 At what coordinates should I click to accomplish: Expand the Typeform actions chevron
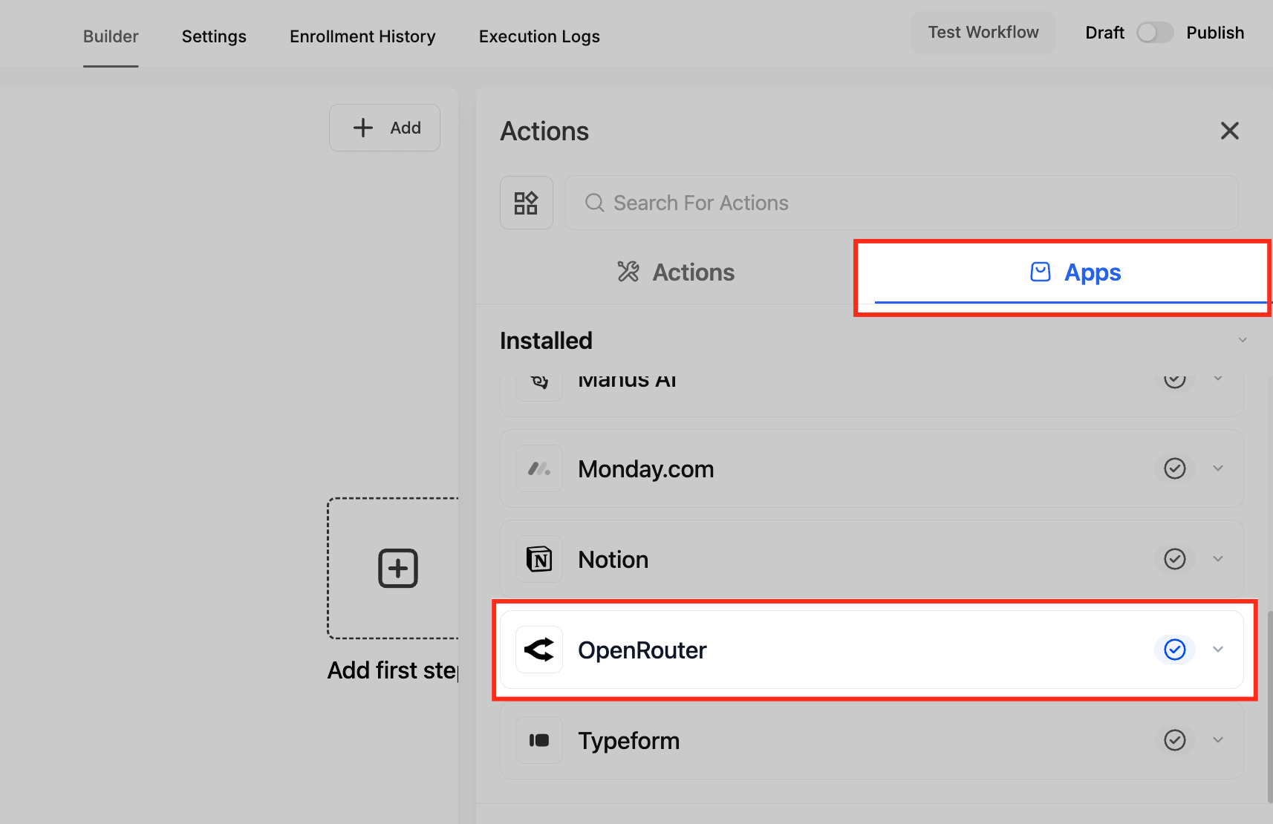point(1218,740)
